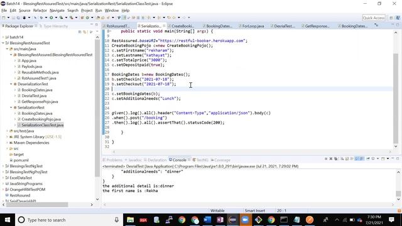The height and width of the screenshot is (226, 402).
Task: Open OneNote from the taskbar
Action: point(220,220)
